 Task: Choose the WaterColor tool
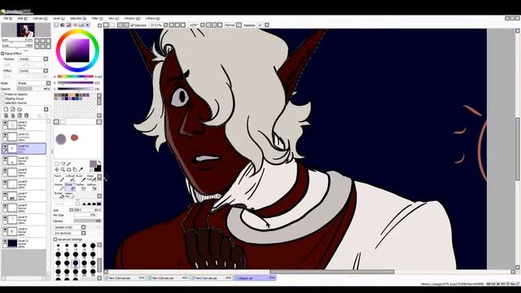(91, 178)
